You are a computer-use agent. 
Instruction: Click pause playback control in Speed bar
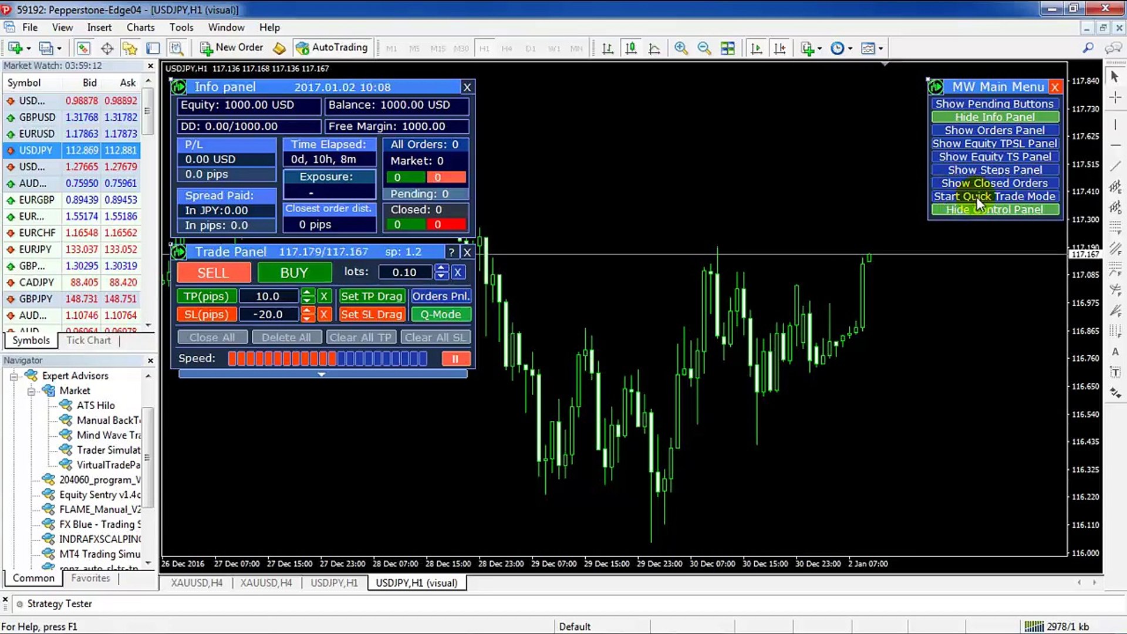coord(455,359)
